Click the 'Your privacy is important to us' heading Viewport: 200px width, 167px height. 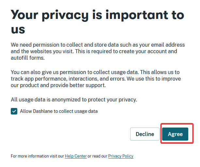[97, 22]
